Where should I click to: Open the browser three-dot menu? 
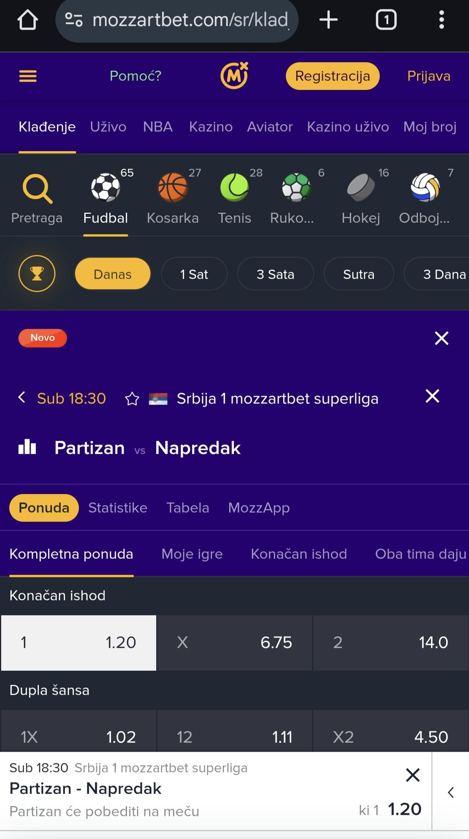tap(441, 20)
